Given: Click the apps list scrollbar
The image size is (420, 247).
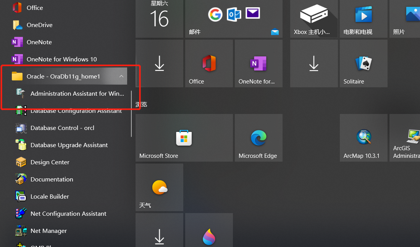Looking at the screenshot, I should pyautogui.click(x=131, y=114).
